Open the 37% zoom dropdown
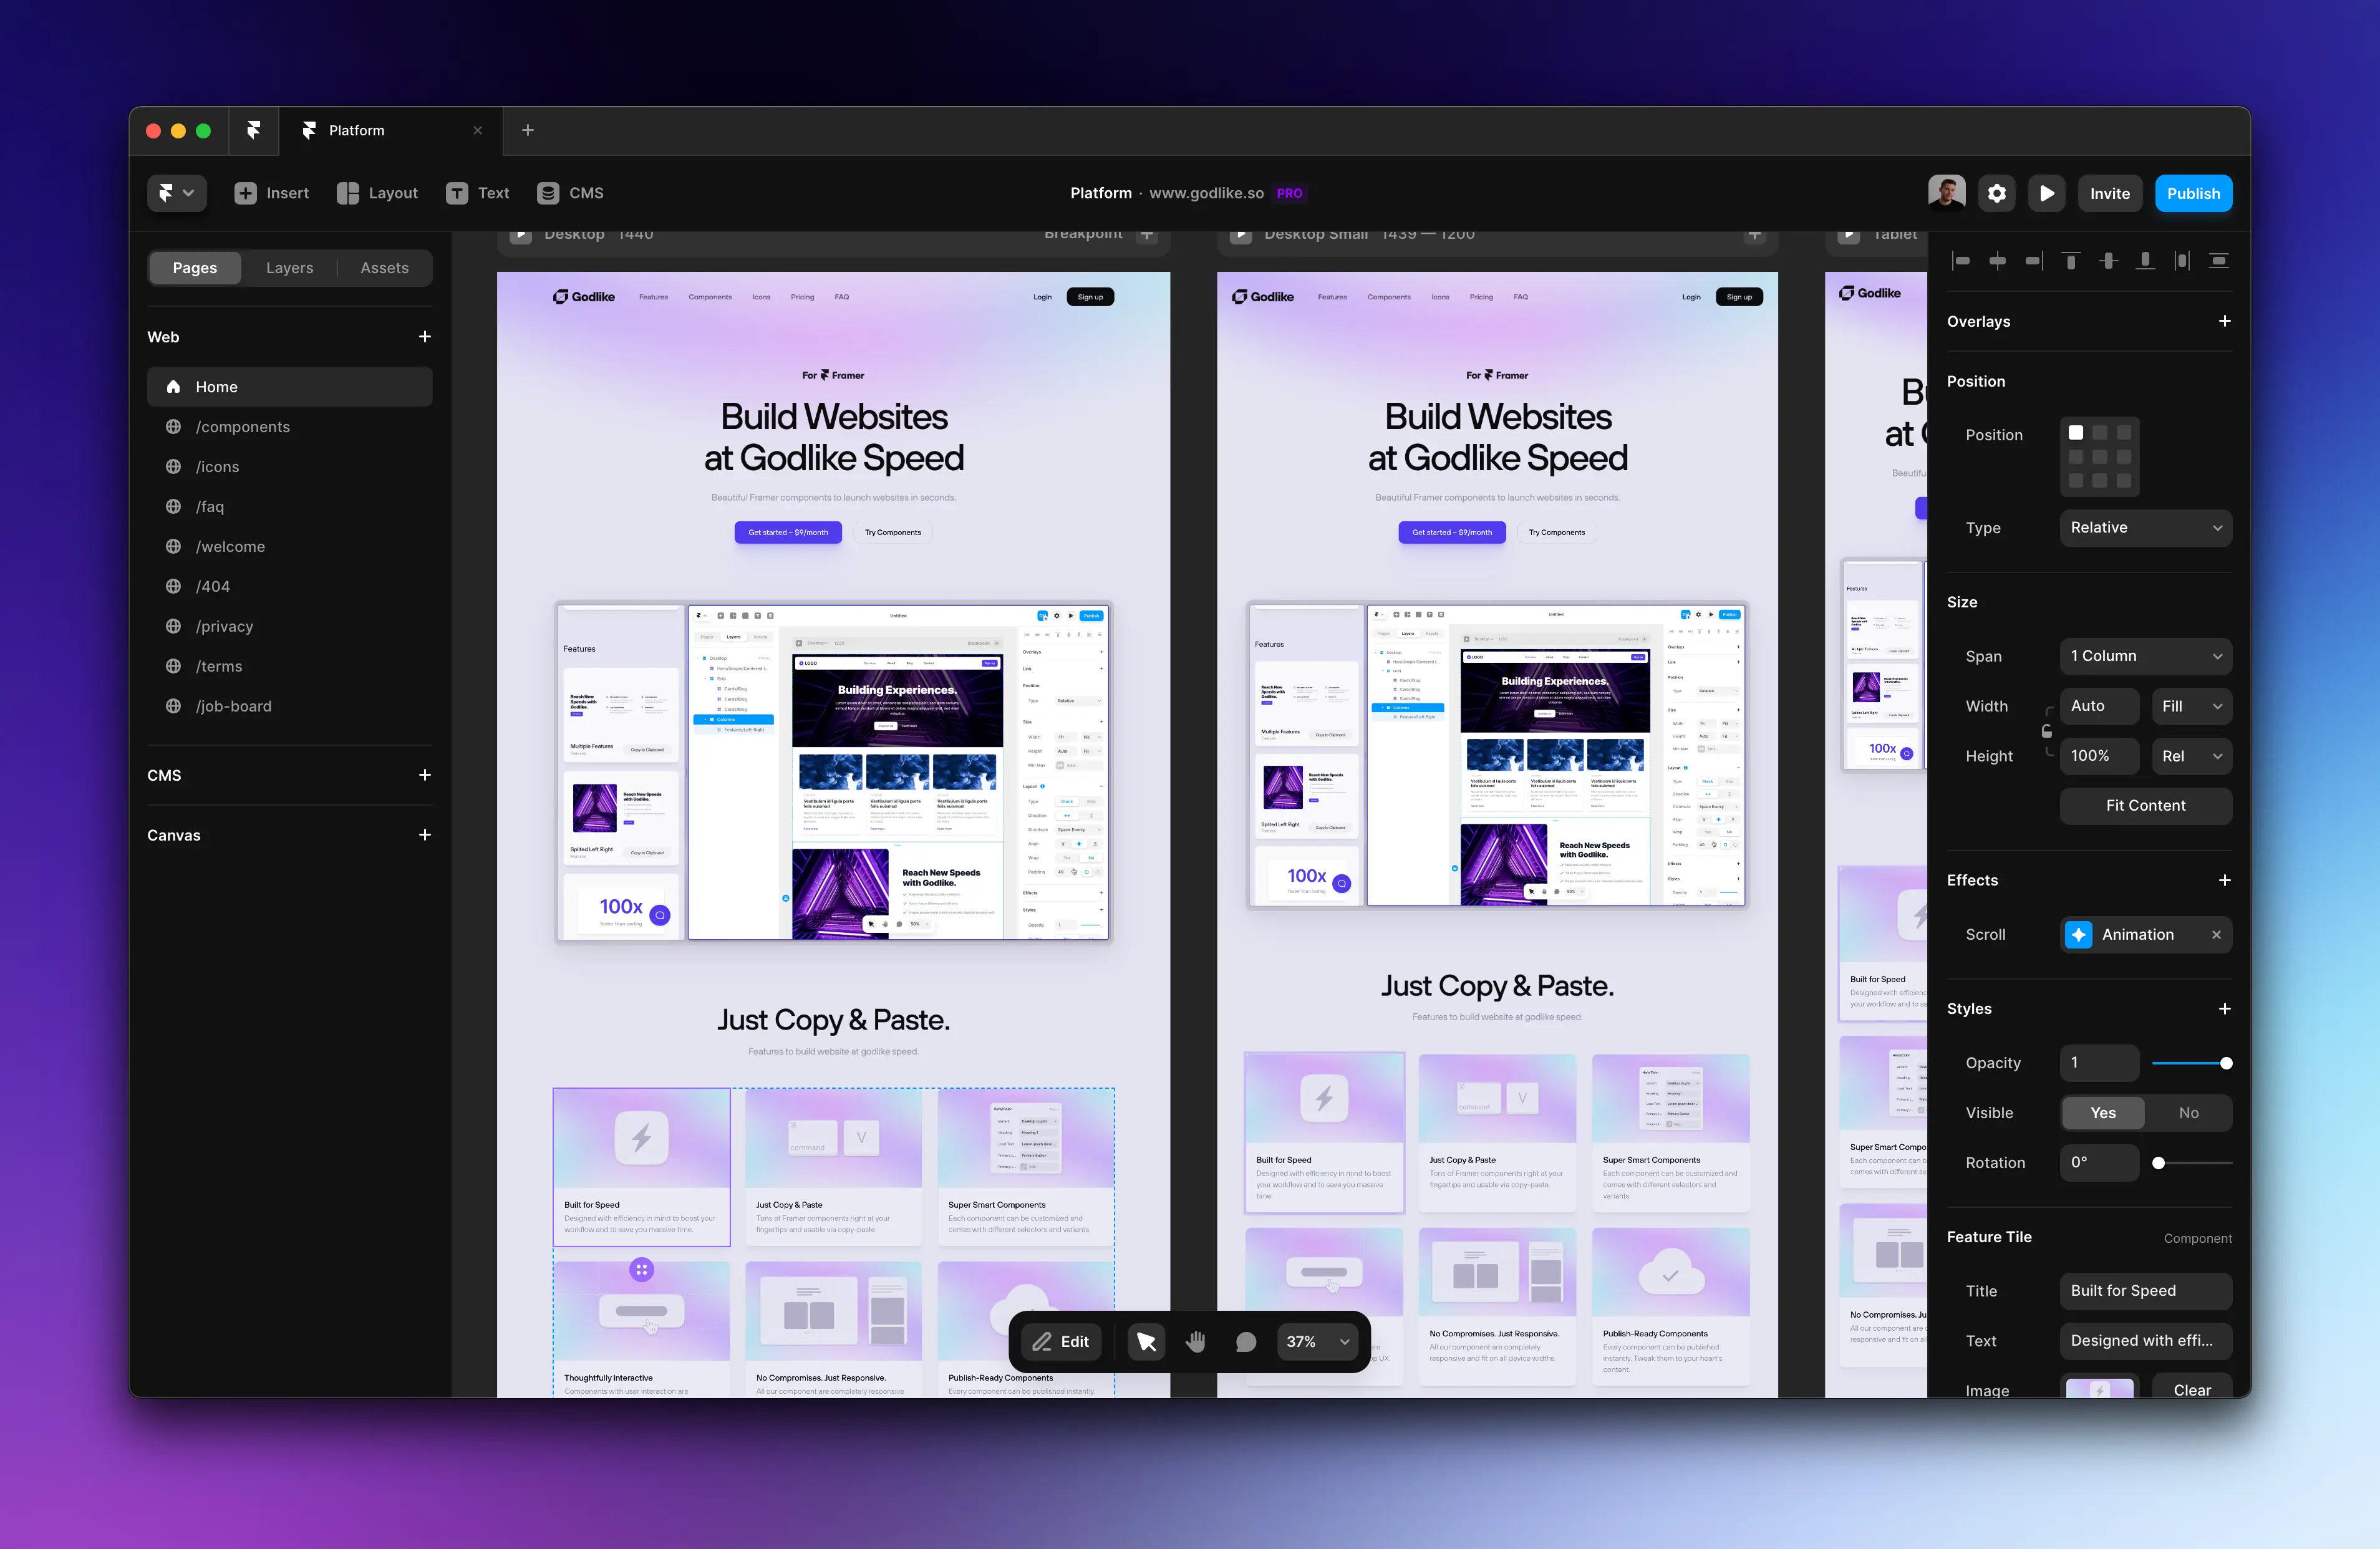 pyautogui.click(x=1318, y=1342)
